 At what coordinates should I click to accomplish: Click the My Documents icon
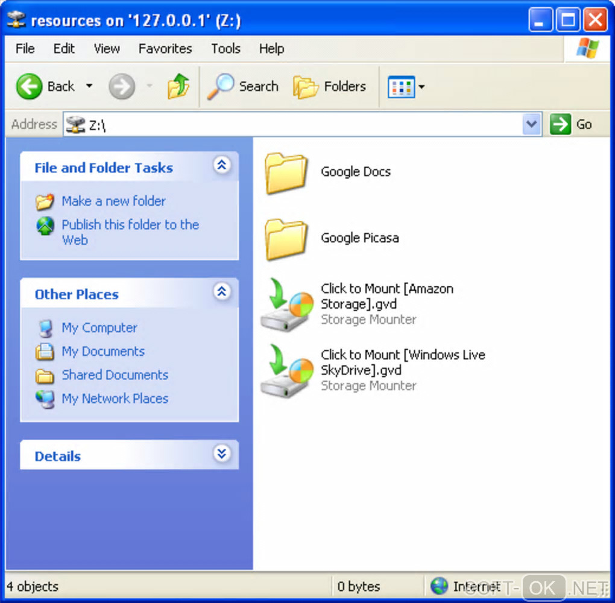[x=45, y=352]
